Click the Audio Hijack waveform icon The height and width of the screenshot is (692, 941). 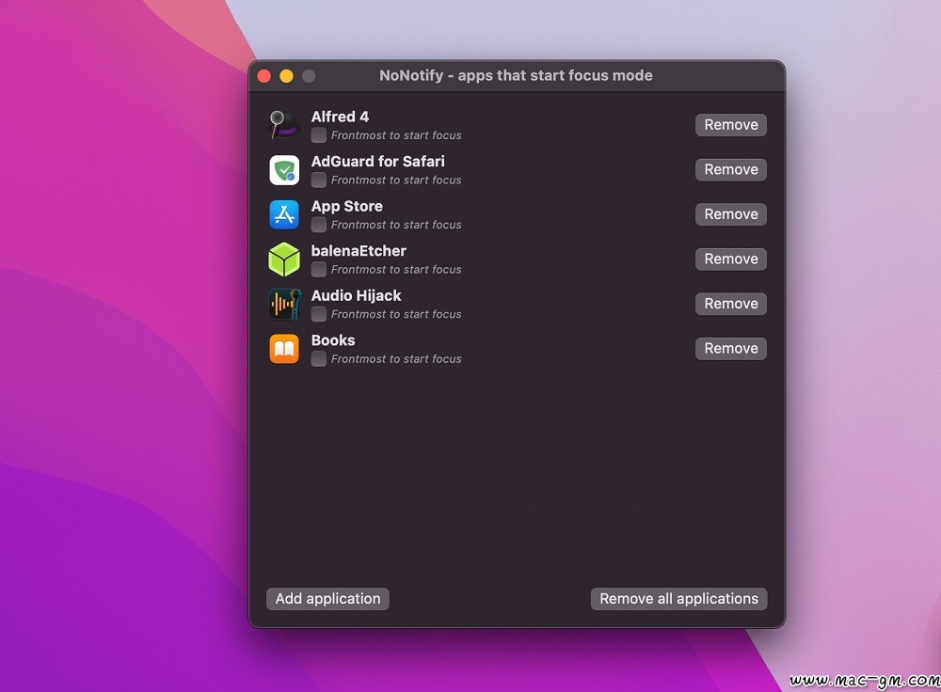click(x=284, y=304)
